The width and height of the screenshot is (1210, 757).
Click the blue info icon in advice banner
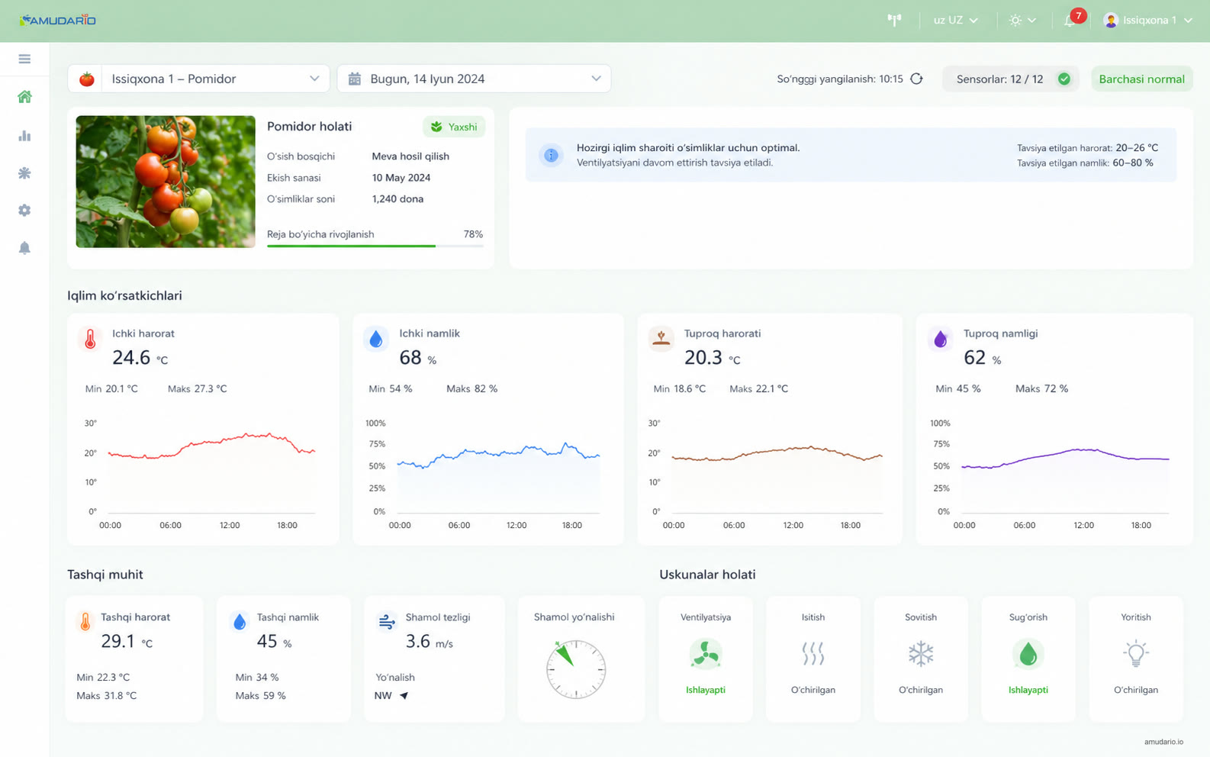[x=551, y=155]
